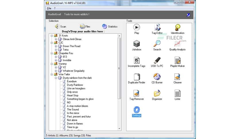The image size is (240, 139).
Task: Select the Down in flames song
Action: [75, 124]
